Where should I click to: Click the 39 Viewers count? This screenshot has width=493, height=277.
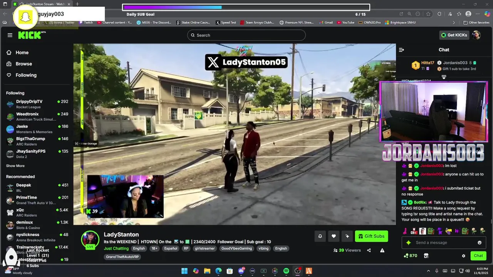point(347,250)
